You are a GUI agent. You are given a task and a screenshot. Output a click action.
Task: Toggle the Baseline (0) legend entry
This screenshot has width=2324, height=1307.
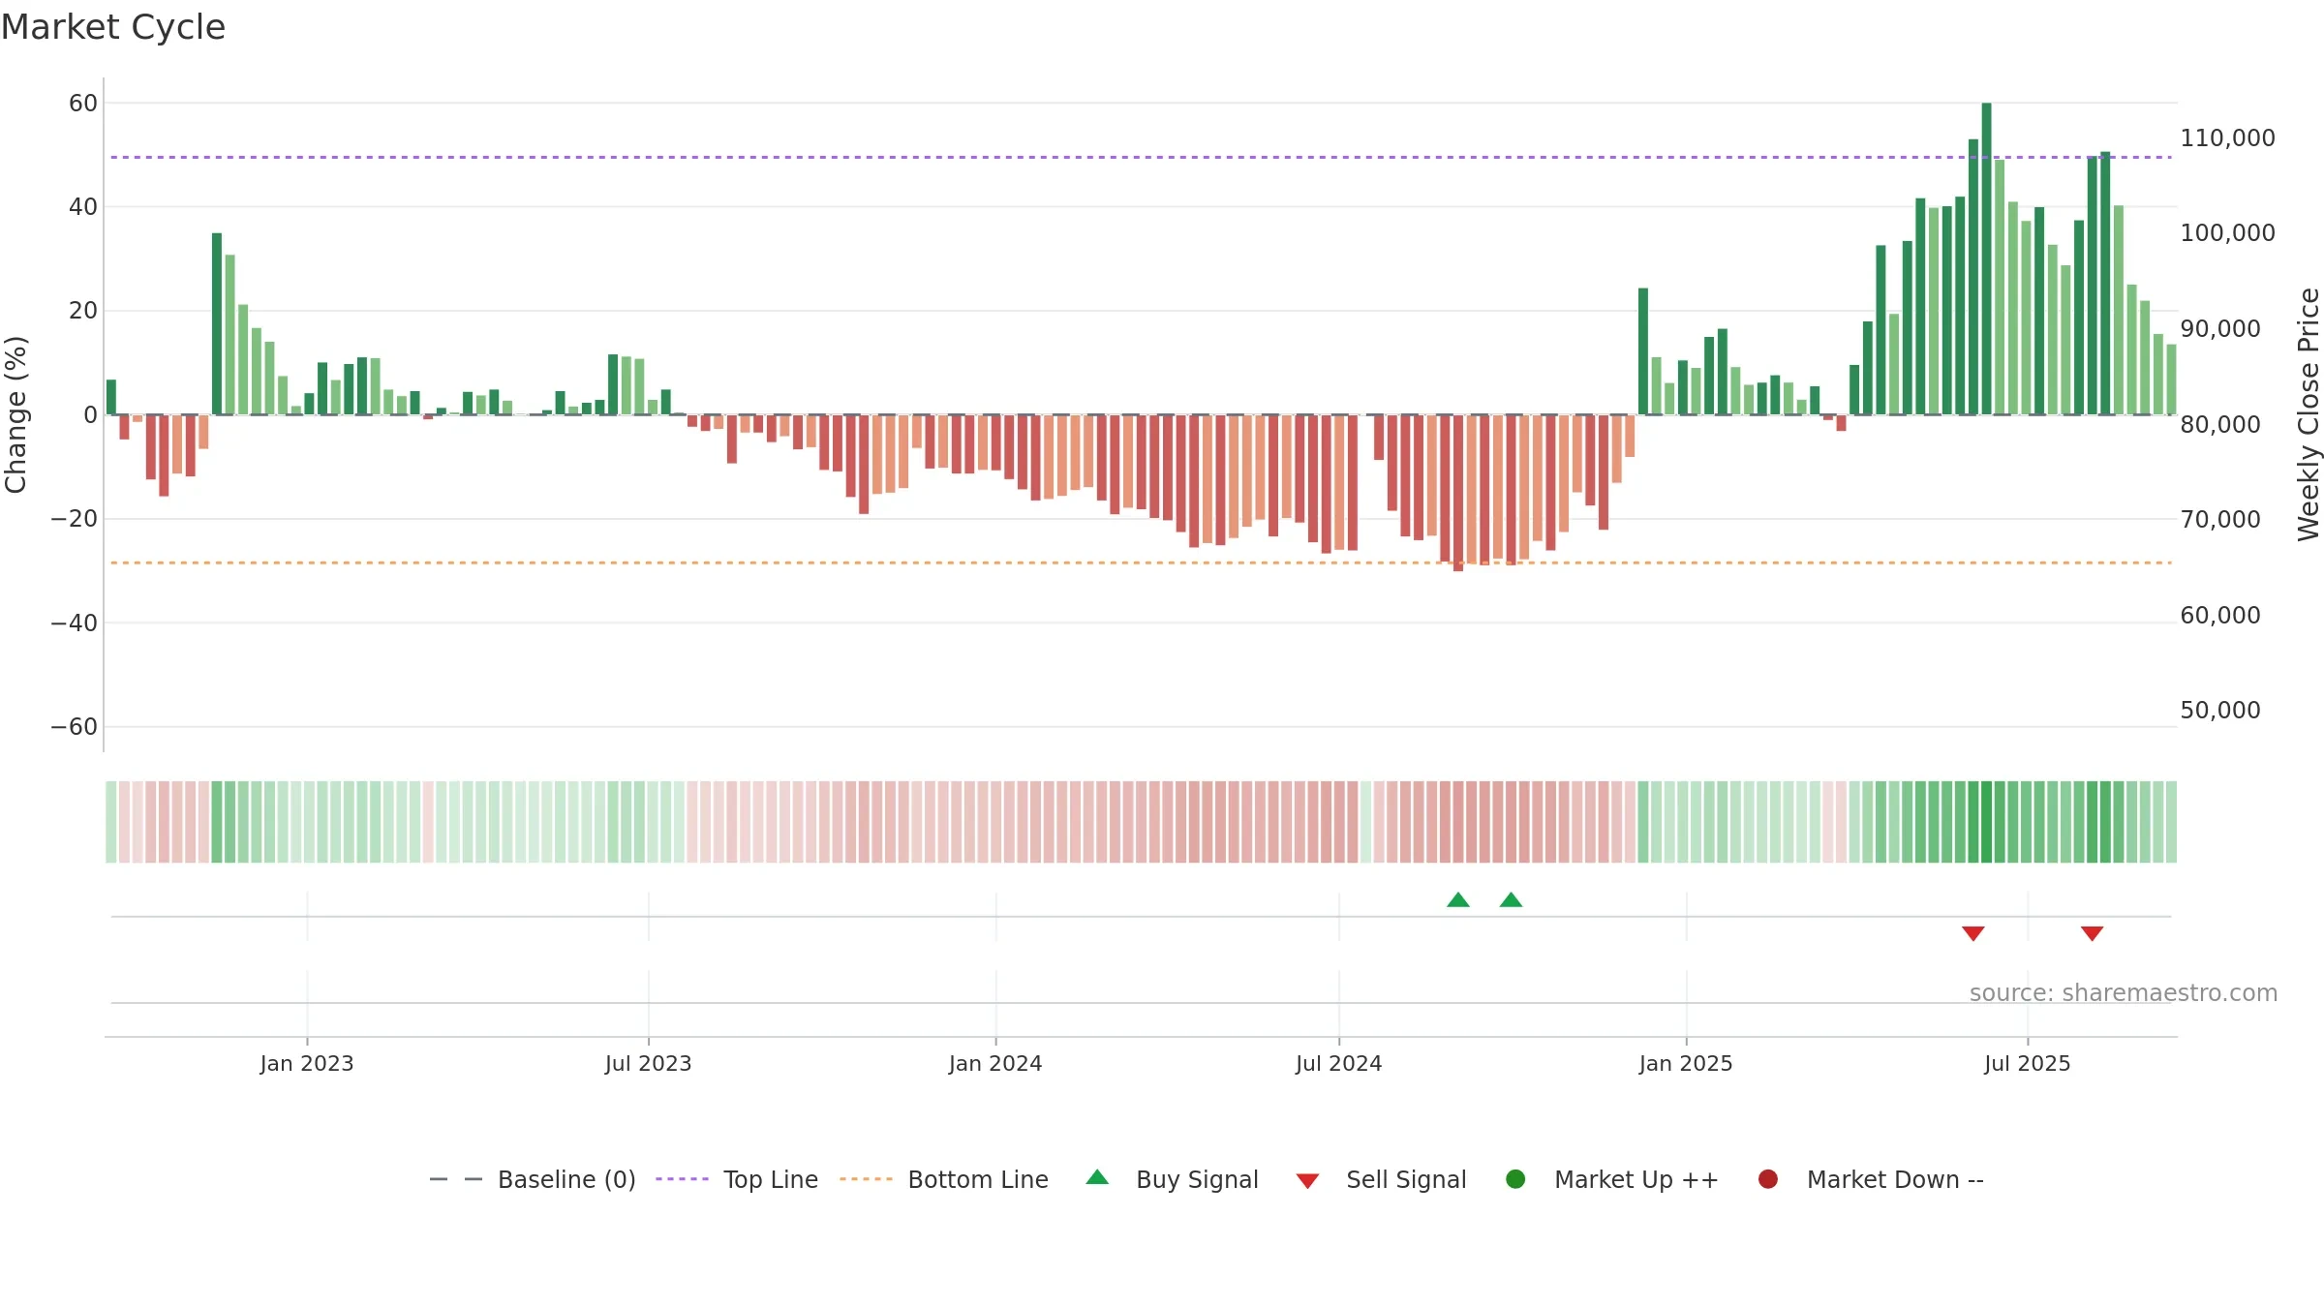(533, 1179)
